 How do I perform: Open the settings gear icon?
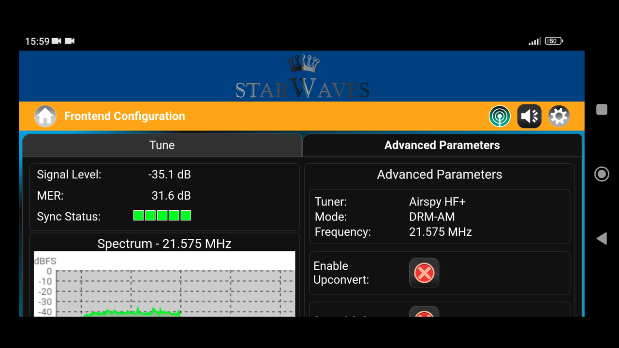click(559, 116)
